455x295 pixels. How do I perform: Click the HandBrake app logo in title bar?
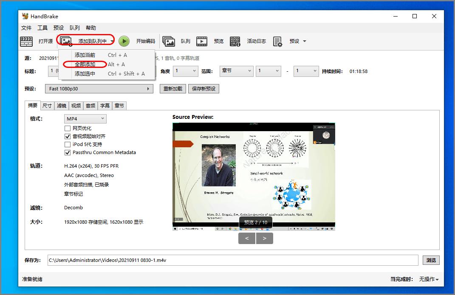pos(25,16)
